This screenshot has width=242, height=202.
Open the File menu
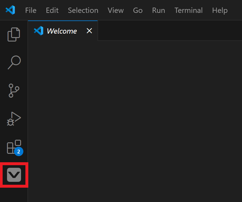click(x=31, y=10)
